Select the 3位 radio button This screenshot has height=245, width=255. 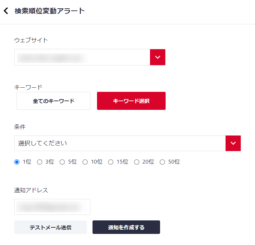pos(39,162)
